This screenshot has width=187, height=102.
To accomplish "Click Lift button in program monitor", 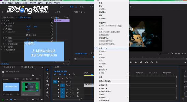I will pos(147,62).
